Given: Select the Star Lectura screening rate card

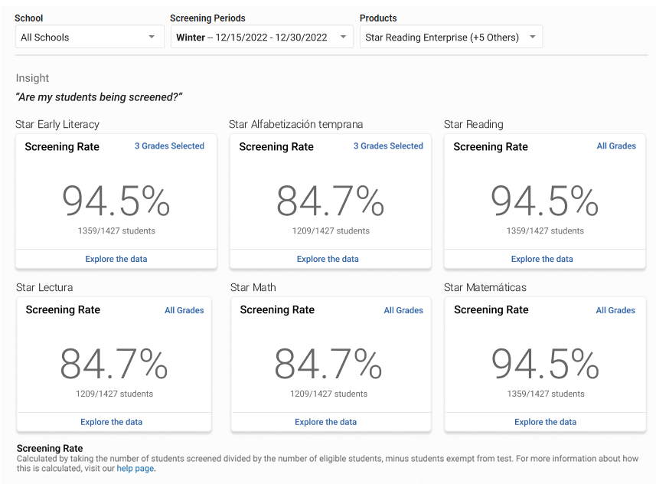Looking at the screenshot, I should coord(113,360).
